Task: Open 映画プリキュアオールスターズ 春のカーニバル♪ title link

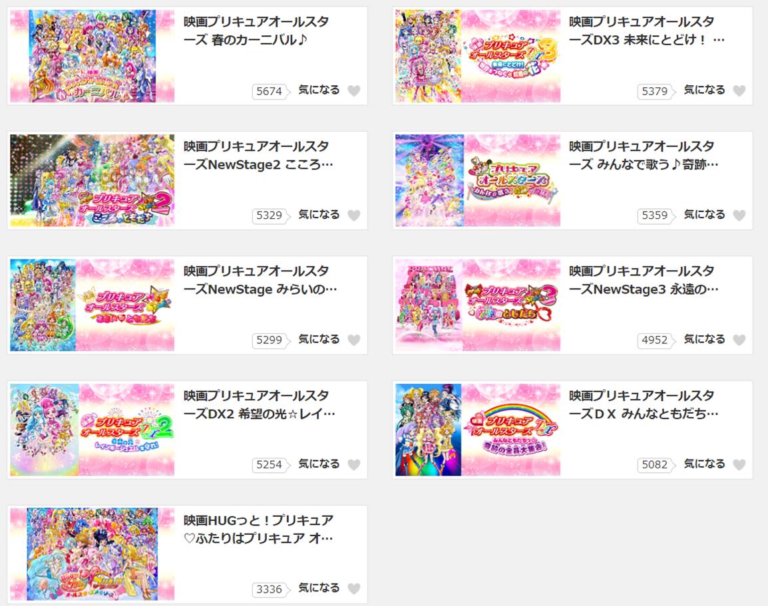Action: 256,31
